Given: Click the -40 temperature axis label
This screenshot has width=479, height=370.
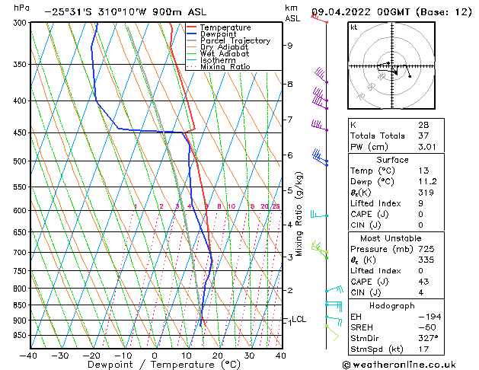Looking at the screenshot, I should tap(28, 356).
